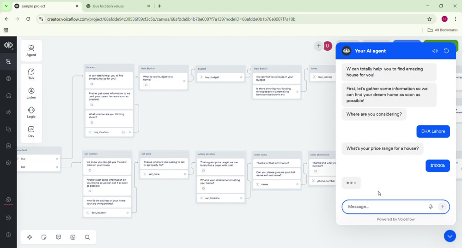Select the Talk step tool
462x248 pixels.
[31, 74]
